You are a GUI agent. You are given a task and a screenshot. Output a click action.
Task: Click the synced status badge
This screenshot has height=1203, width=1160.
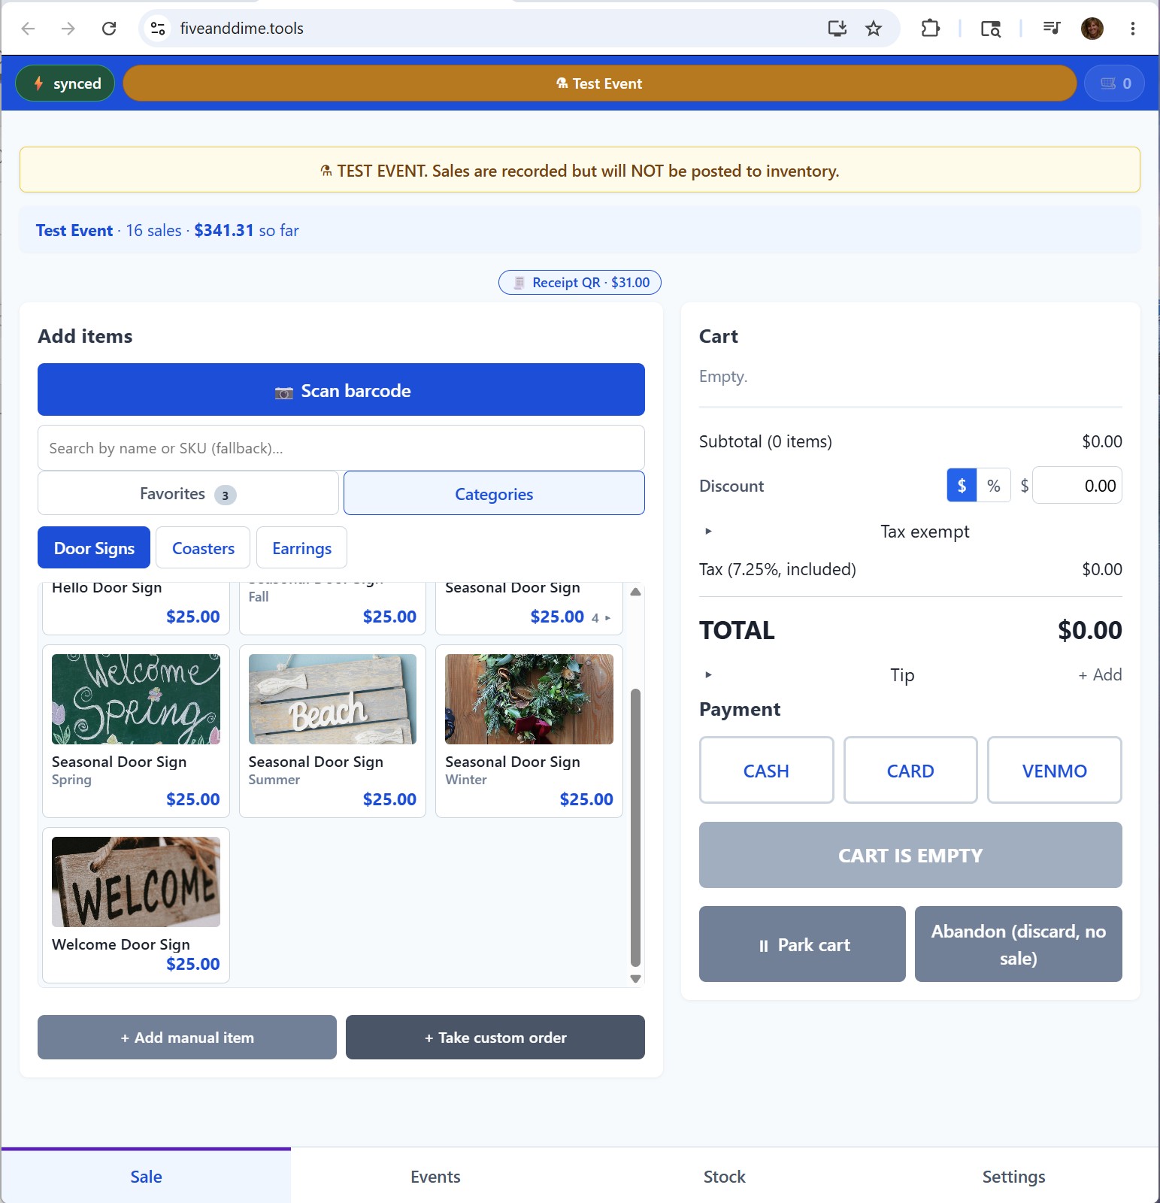coord(65,83)
